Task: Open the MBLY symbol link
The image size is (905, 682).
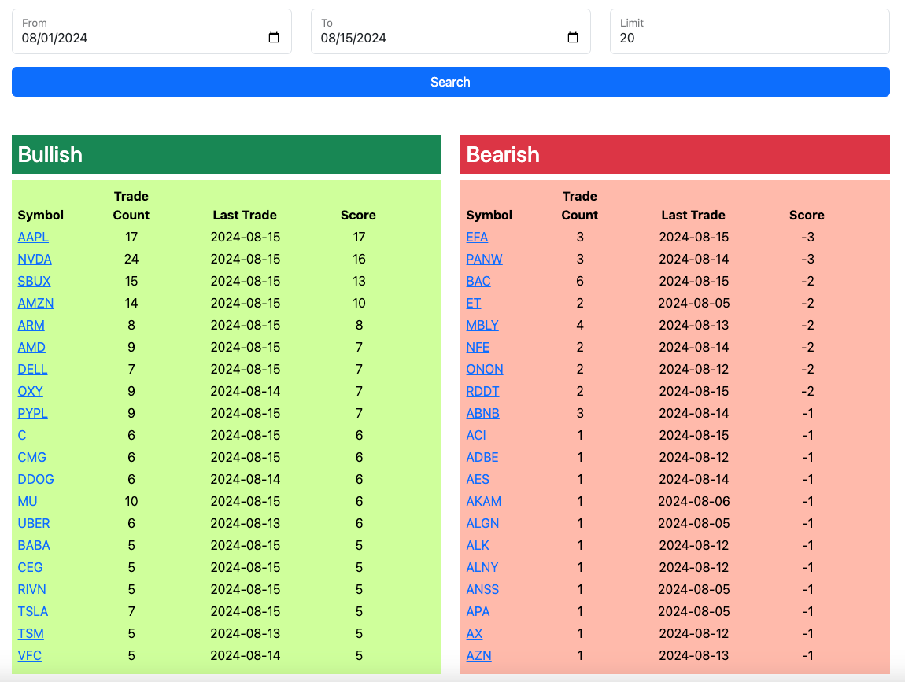Action: (482, 325)
